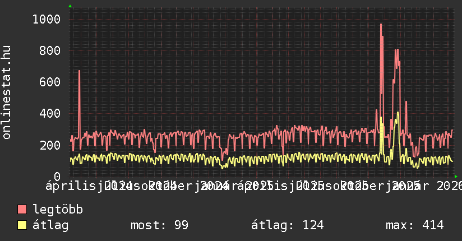Click the tallest red peak in chart

point(381,25)
